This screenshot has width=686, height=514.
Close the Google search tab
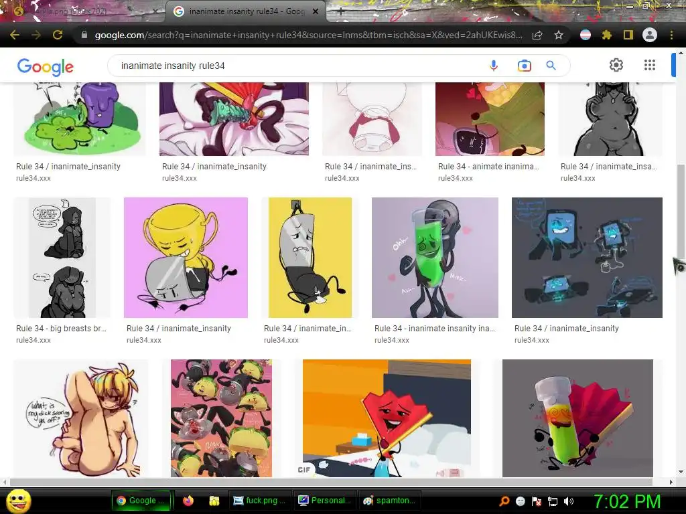point(315,12)
